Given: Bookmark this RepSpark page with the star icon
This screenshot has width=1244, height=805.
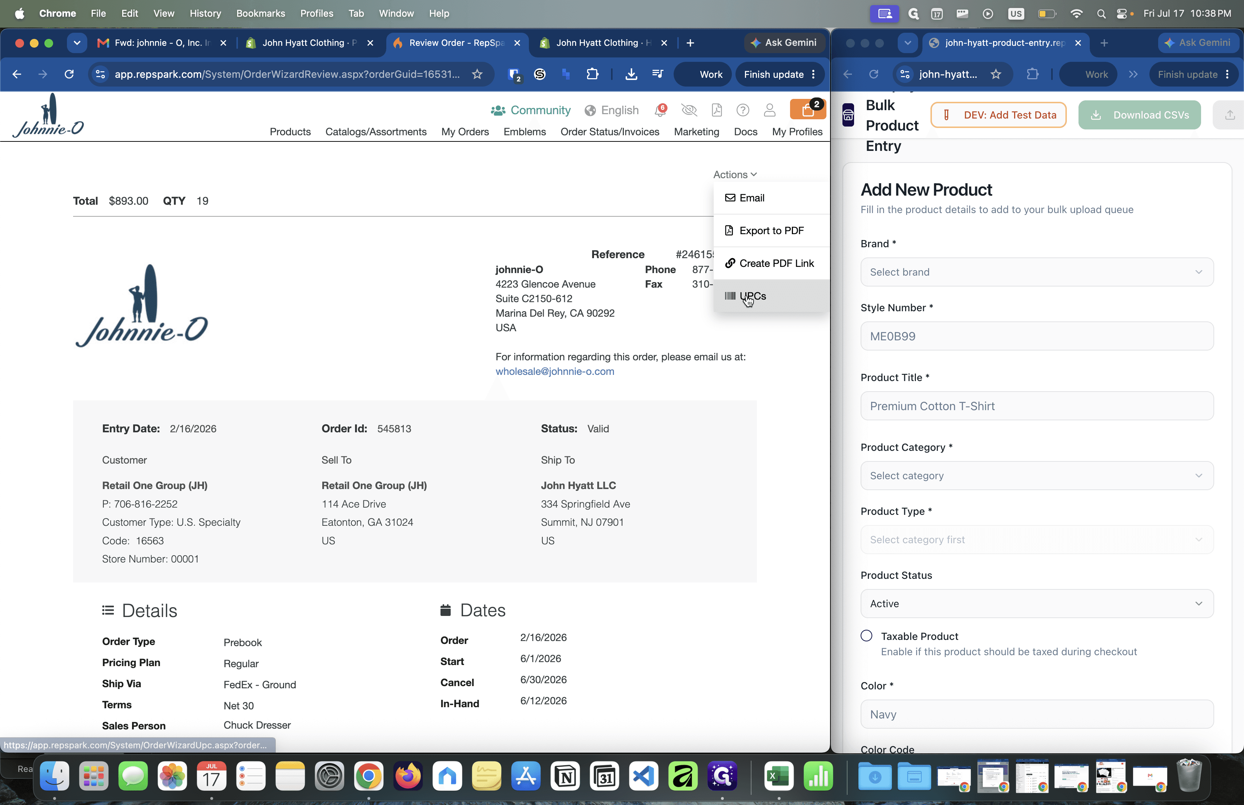Looking at the screenshot, I should pyautogui.click(x=477, y=74).
